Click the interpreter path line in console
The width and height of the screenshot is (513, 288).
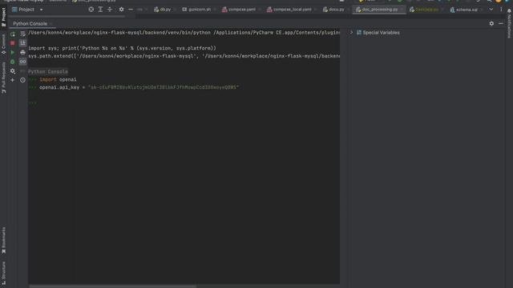coord(184,32)
